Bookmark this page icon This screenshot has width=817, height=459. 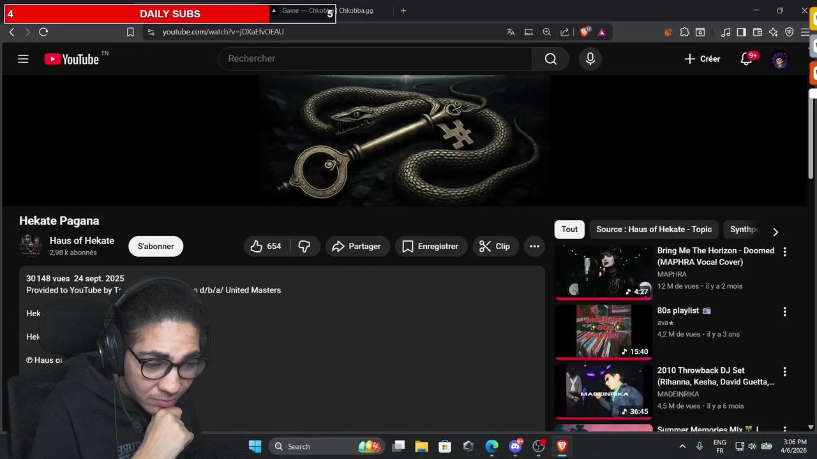[130, 32]
